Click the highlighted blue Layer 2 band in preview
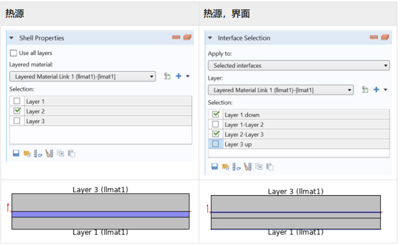 (x=100, y=214)
